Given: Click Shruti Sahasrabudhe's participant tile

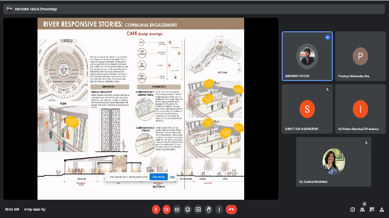Looking at the screenshot, I should 307,108.
